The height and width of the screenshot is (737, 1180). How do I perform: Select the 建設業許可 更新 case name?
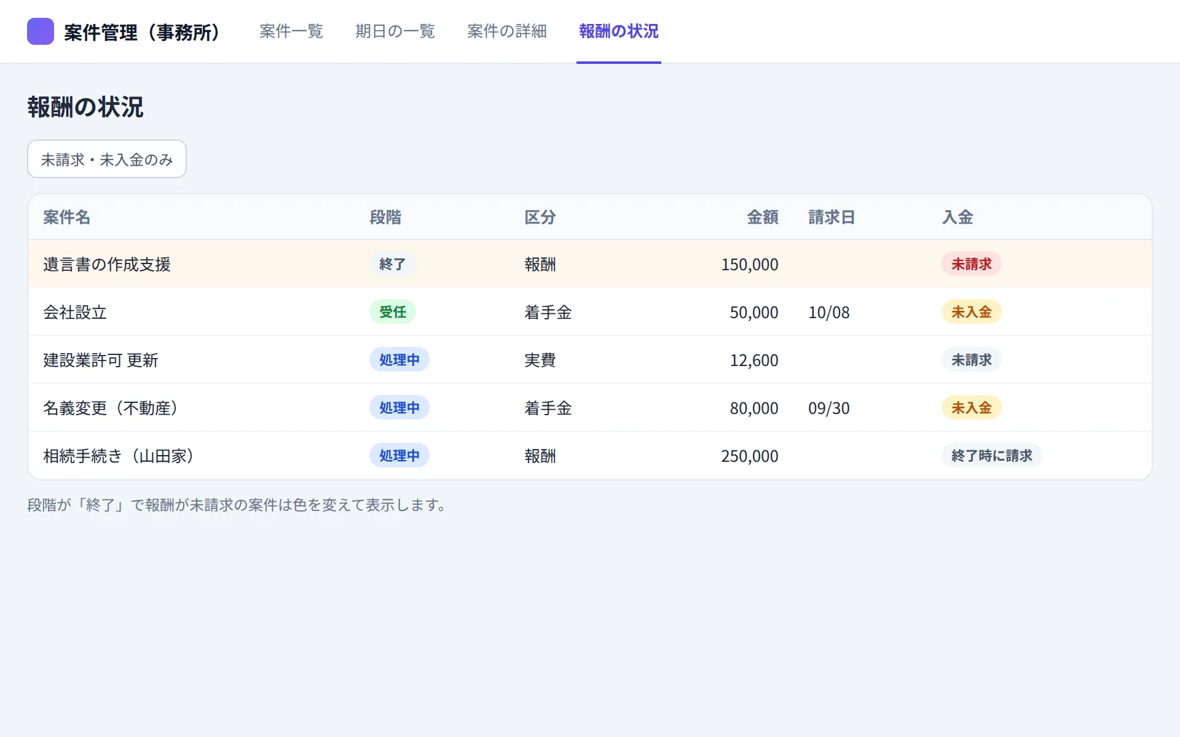coord(101,360)
